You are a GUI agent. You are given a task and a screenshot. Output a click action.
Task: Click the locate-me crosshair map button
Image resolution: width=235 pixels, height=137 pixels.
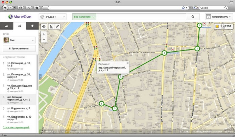pos(43,26)
